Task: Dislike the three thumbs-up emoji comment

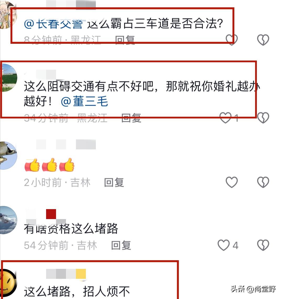Action: [x=263, y=182]
